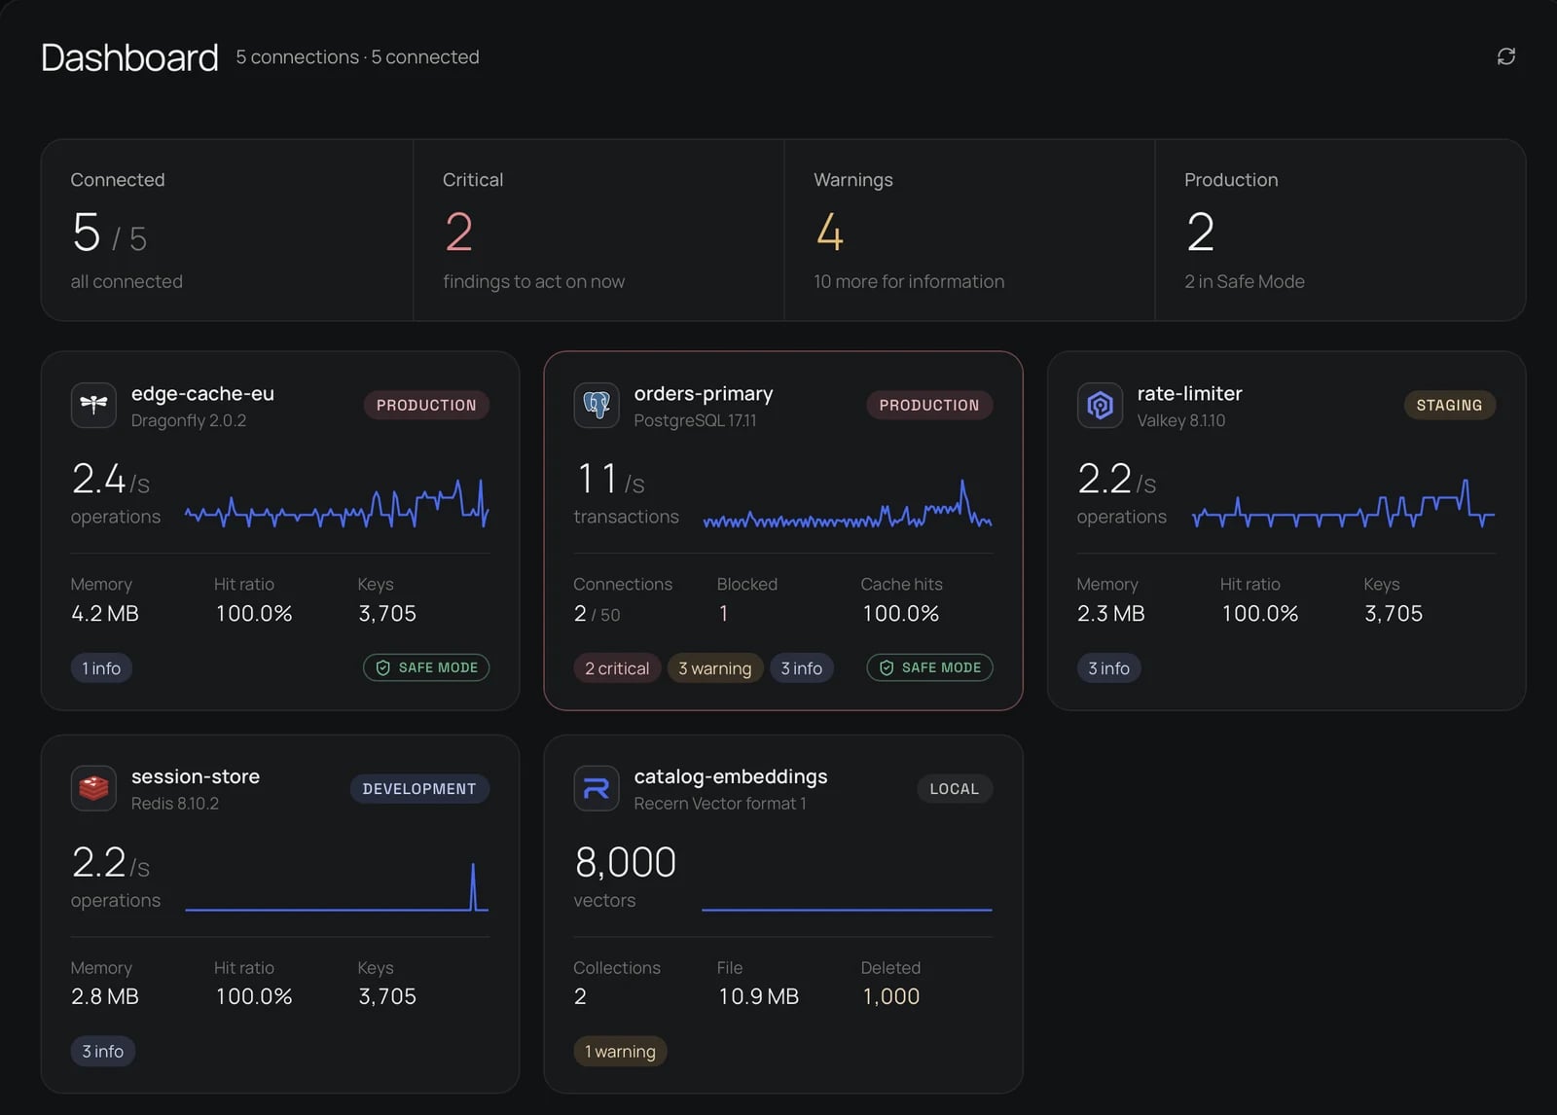Click the Safe Mode badge on edge-cache-eu
The width and height of the screenshot is (1557, 1115).
(x=426, y=667)
